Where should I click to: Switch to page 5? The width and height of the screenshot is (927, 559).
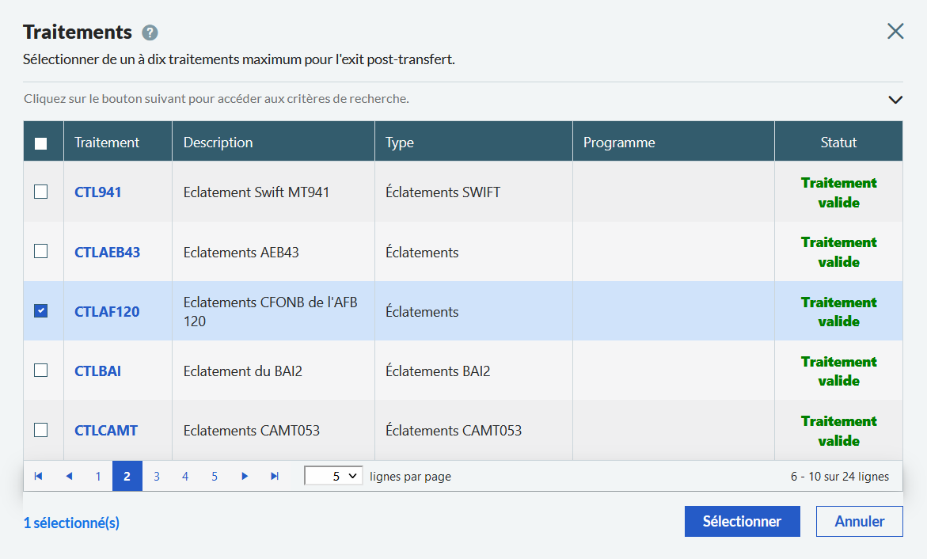point(215,476)
